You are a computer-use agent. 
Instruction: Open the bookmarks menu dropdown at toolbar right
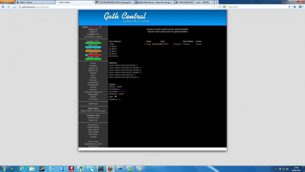coord(301,7)
